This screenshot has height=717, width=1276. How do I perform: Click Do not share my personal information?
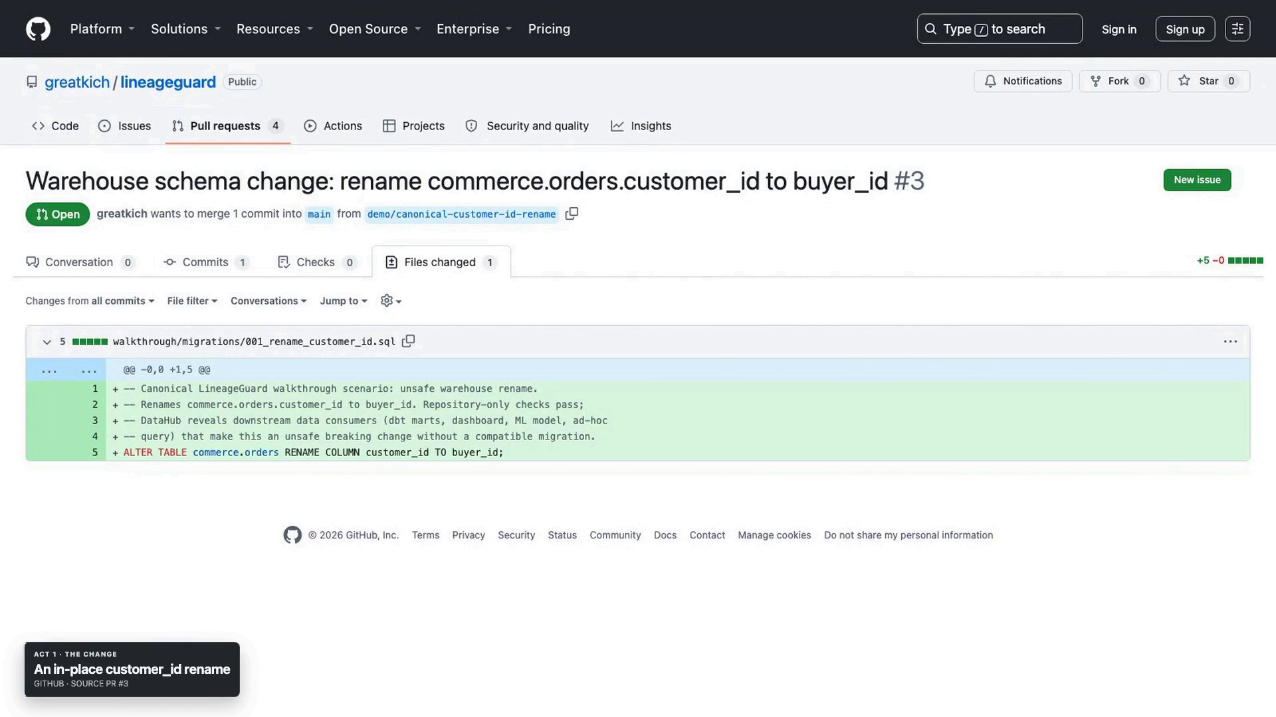pyautogui.click(x=908, y=535)
